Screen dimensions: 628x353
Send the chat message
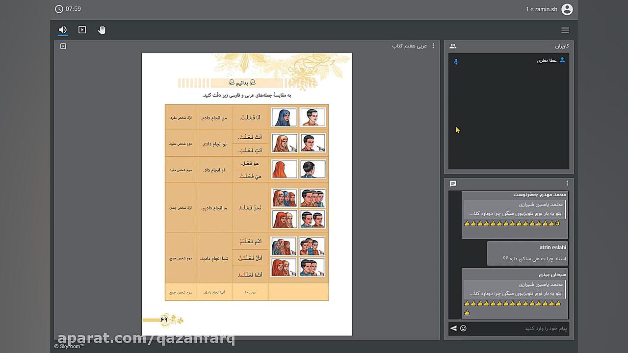coord(453,328)
